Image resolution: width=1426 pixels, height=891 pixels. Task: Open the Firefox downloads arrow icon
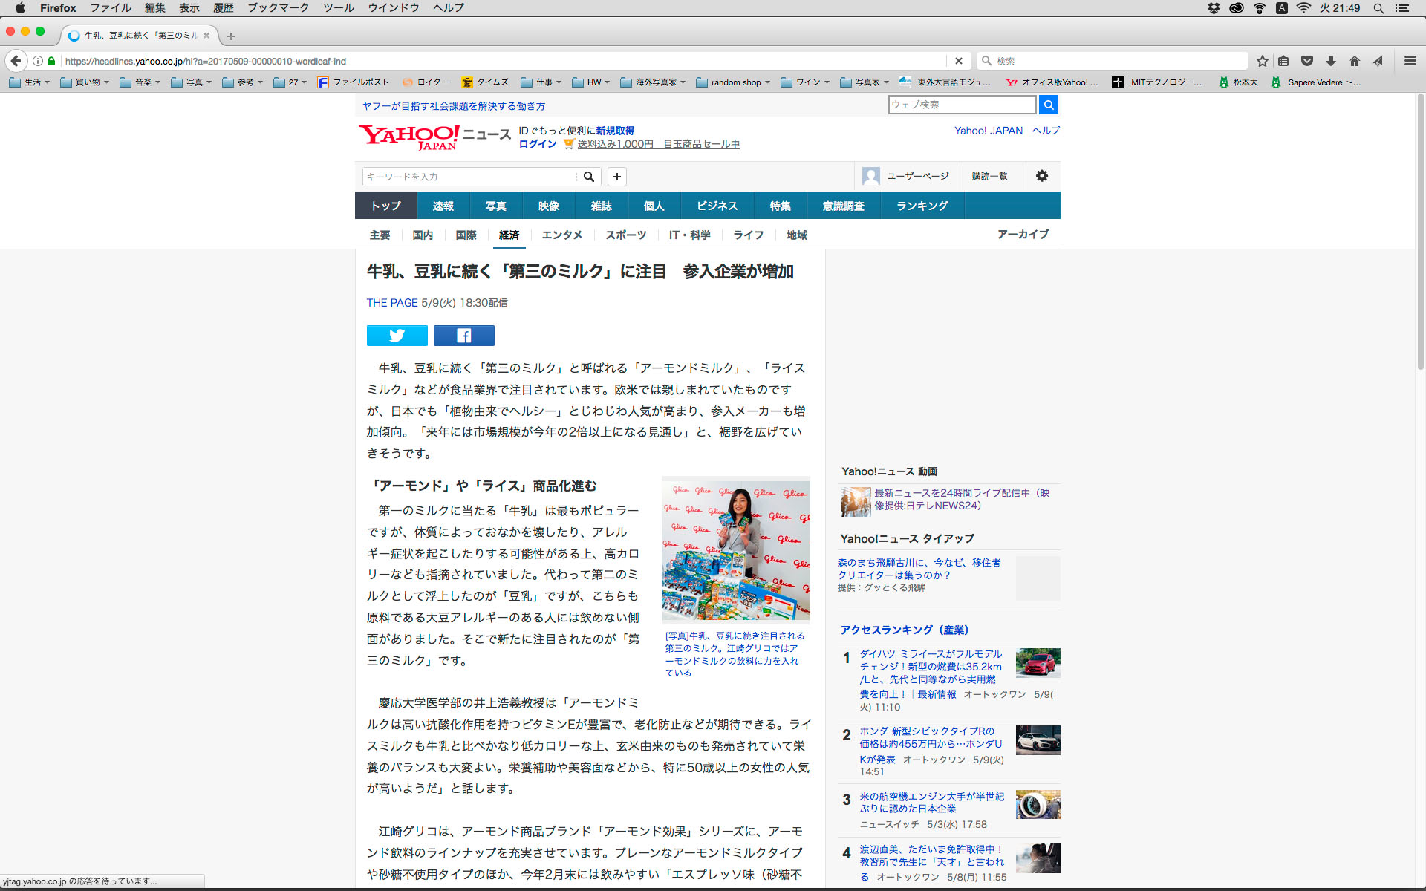coord(1331,61)
